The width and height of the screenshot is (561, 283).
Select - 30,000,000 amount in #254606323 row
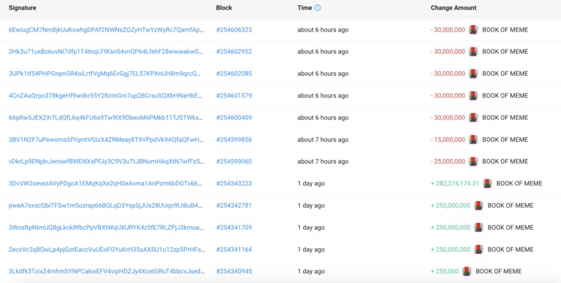click(448, 30)
